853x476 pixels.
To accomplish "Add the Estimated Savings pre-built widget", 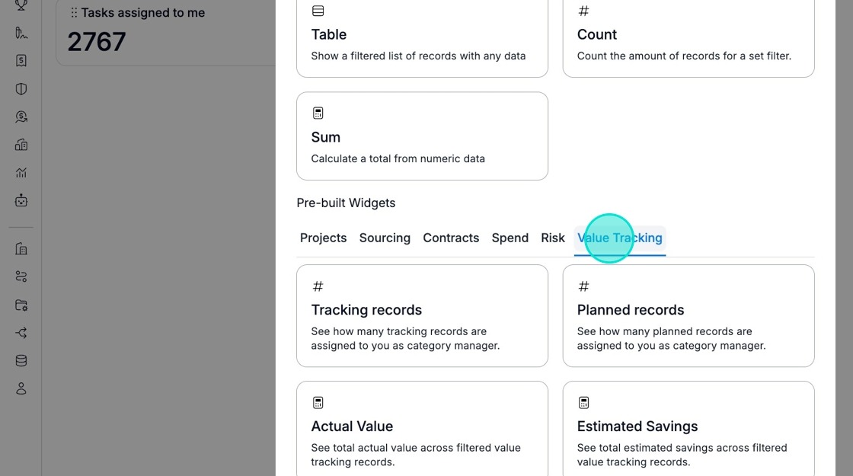I will (688, 429).
